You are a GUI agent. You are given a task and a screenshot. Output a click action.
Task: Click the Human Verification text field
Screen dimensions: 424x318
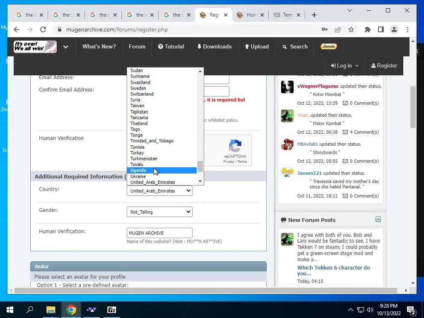[159, 233]
